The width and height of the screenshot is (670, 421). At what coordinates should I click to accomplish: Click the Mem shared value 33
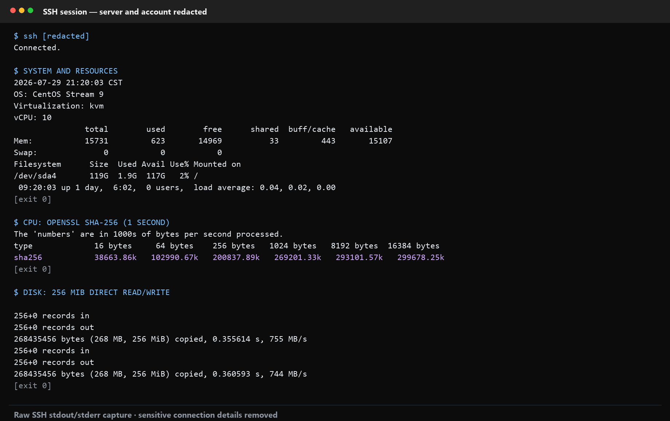274,141
